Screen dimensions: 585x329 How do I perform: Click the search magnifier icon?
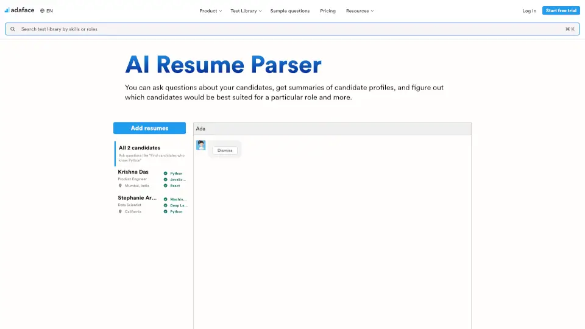(13, 29)
